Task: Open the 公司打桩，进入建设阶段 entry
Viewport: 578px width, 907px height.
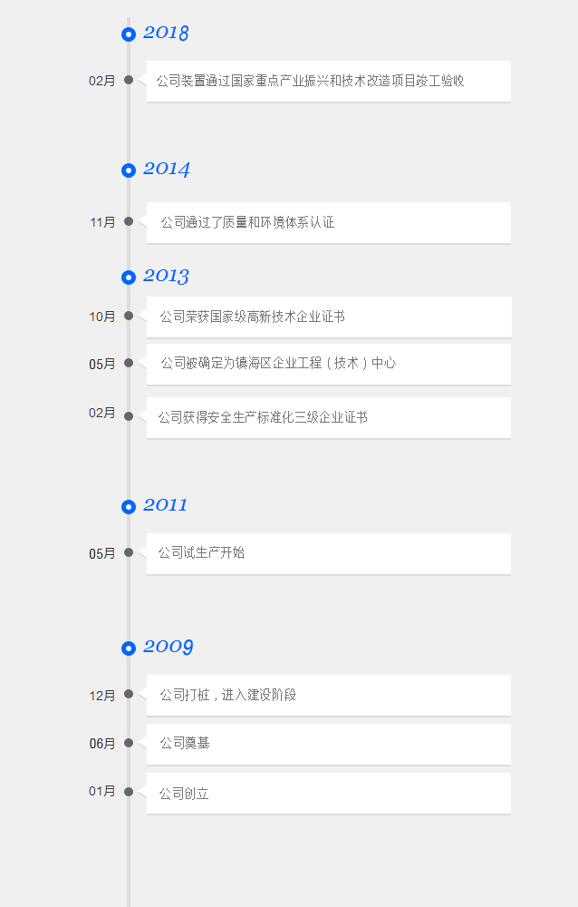Action: coord(328,696)
